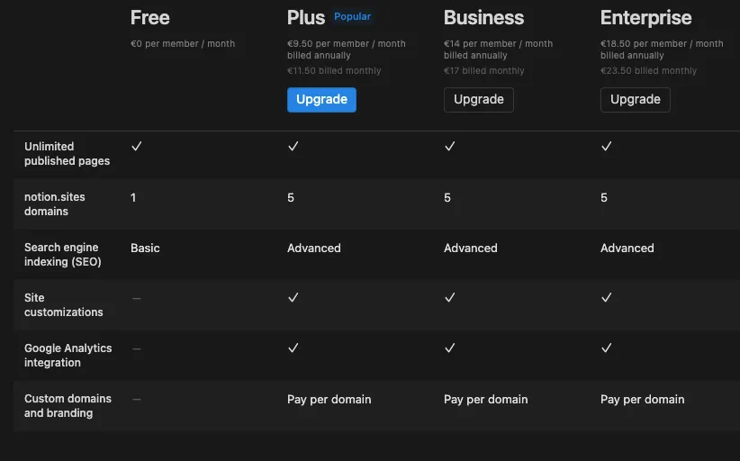Image resolution: width=740 pixels, height=461 pixels.
Task: Click the €9.50 per member / month price
Action: click(x=347, y=43)
